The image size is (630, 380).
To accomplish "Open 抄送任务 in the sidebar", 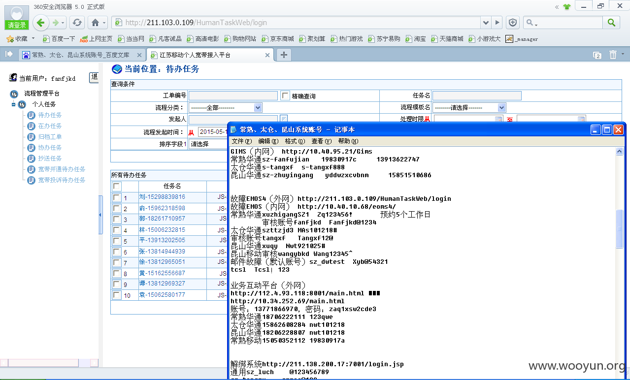I will click(50, 158).
